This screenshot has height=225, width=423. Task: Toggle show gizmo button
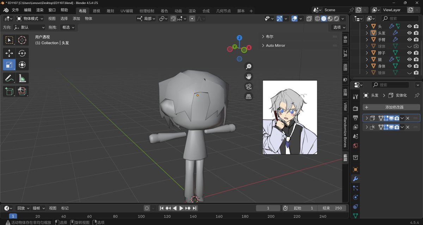tap(279, 19)
